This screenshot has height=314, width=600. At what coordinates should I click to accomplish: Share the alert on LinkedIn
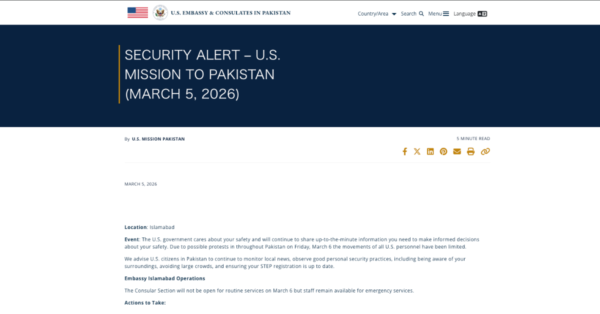click(430, 151)
